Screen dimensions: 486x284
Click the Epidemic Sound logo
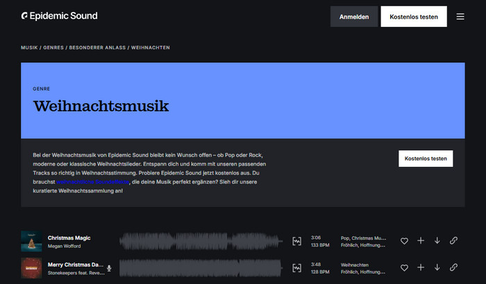point(59,16)
